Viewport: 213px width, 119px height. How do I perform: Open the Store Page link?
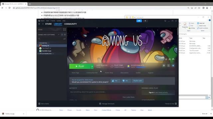[75, 73]
